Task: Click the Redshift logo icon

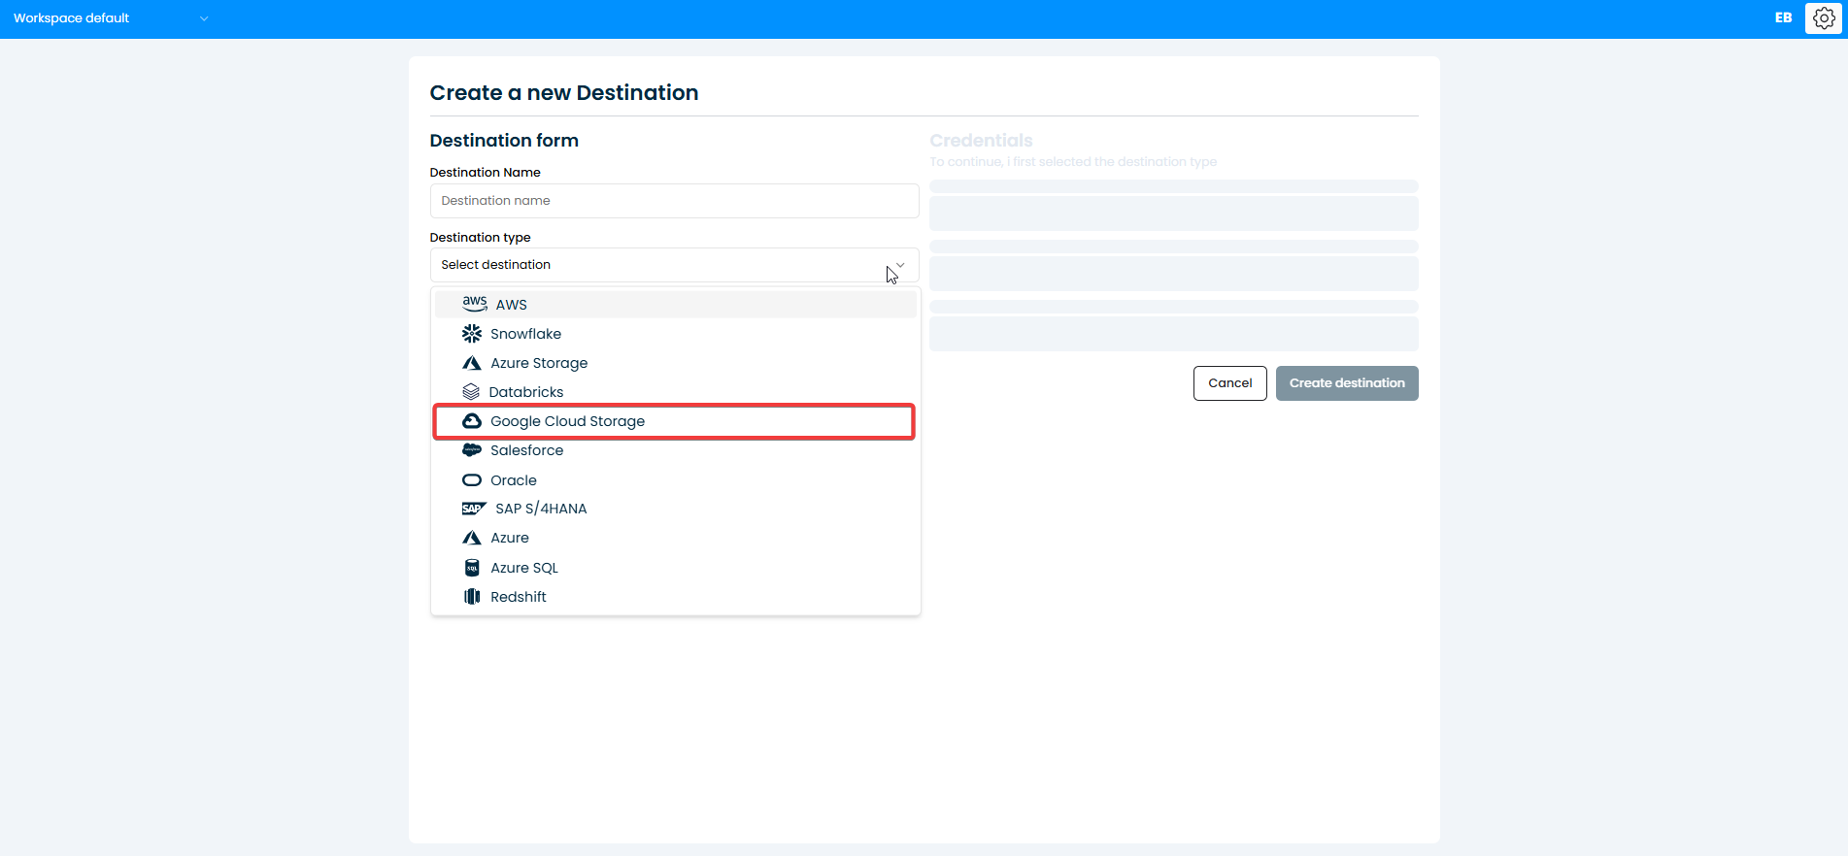Action: point(472,597)
